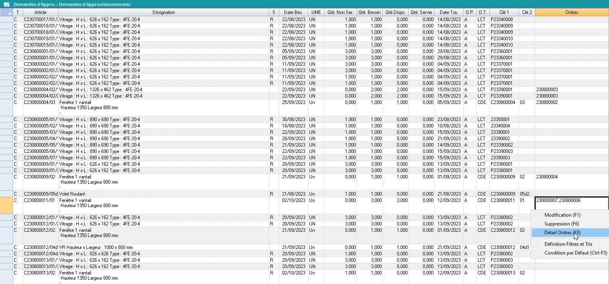Viewport: 609px width, 284px height.
Task: Select the row marker for C230800011/01
Action: pyautogui.click(x=6, y=206)
